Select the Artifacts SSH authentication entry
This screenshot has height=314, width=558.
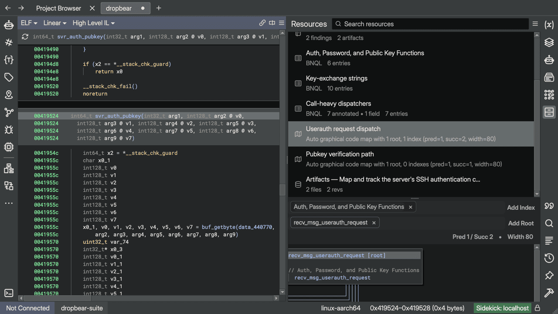(x=411, y=184)
